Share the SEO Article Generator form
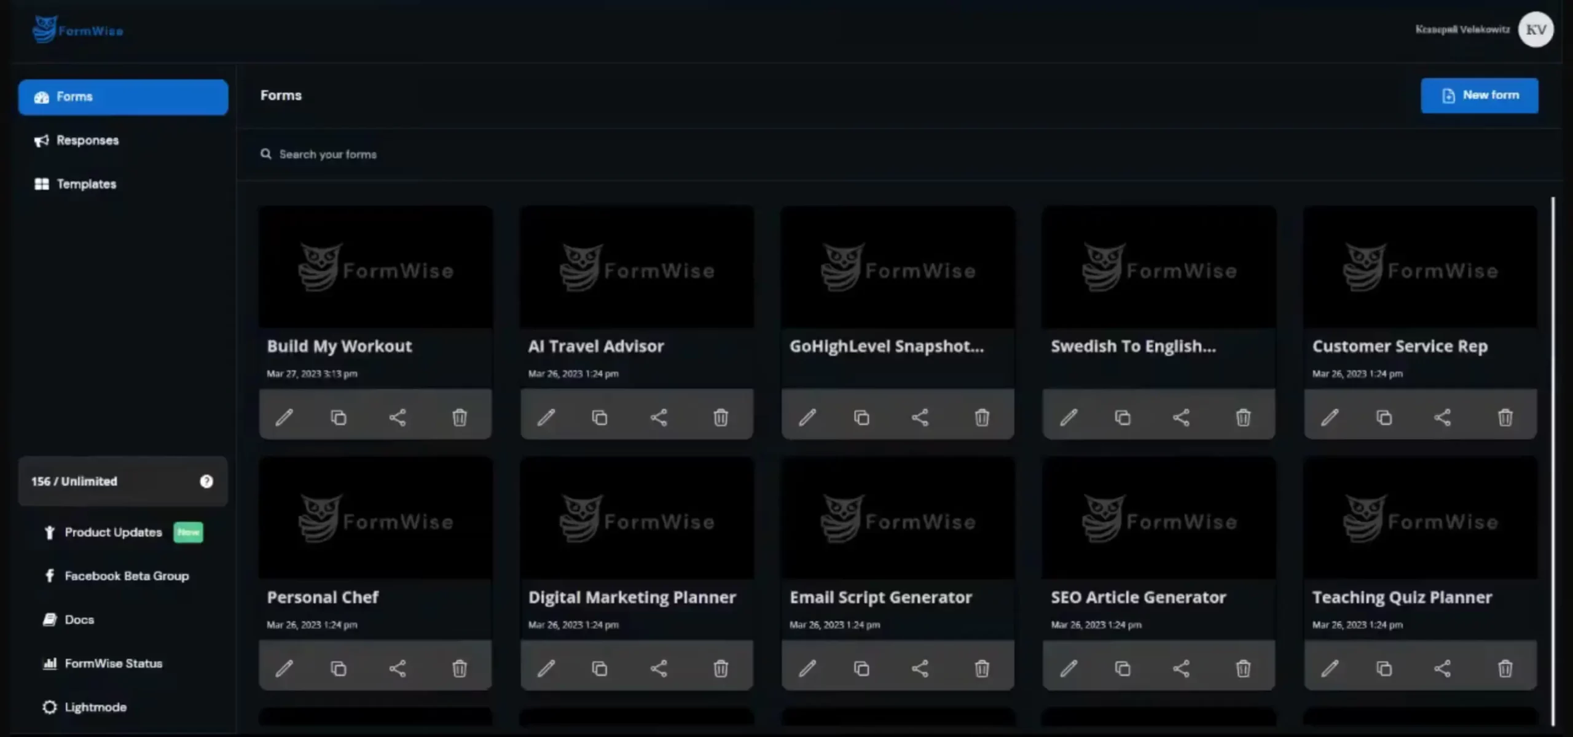Screen dimensions: 1573x737 [x=1181, y=668]
